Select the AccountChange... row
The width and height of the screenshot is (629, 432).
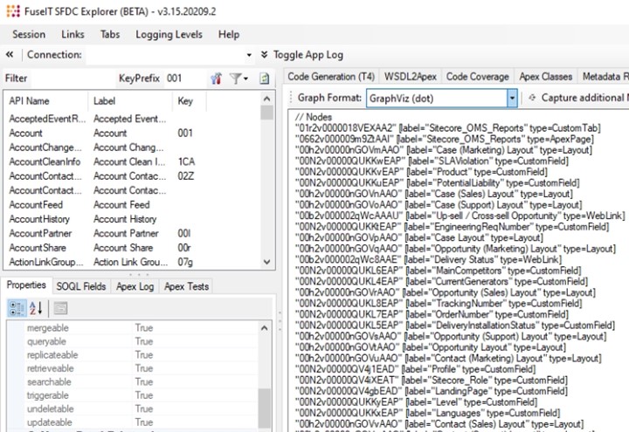(133, 147)
